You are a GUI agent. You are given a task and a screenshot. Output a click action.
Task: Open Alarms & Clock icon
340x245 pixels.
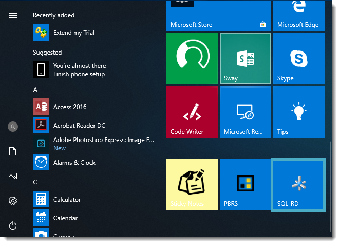point(41,162)
